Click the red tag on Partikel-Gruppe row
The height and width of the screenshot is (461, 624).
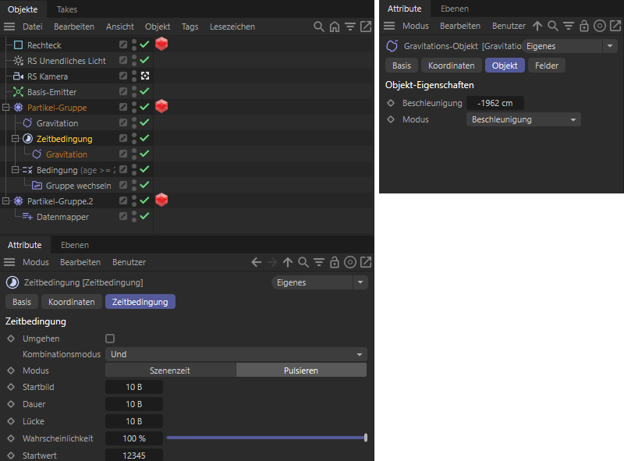(161, 106)
